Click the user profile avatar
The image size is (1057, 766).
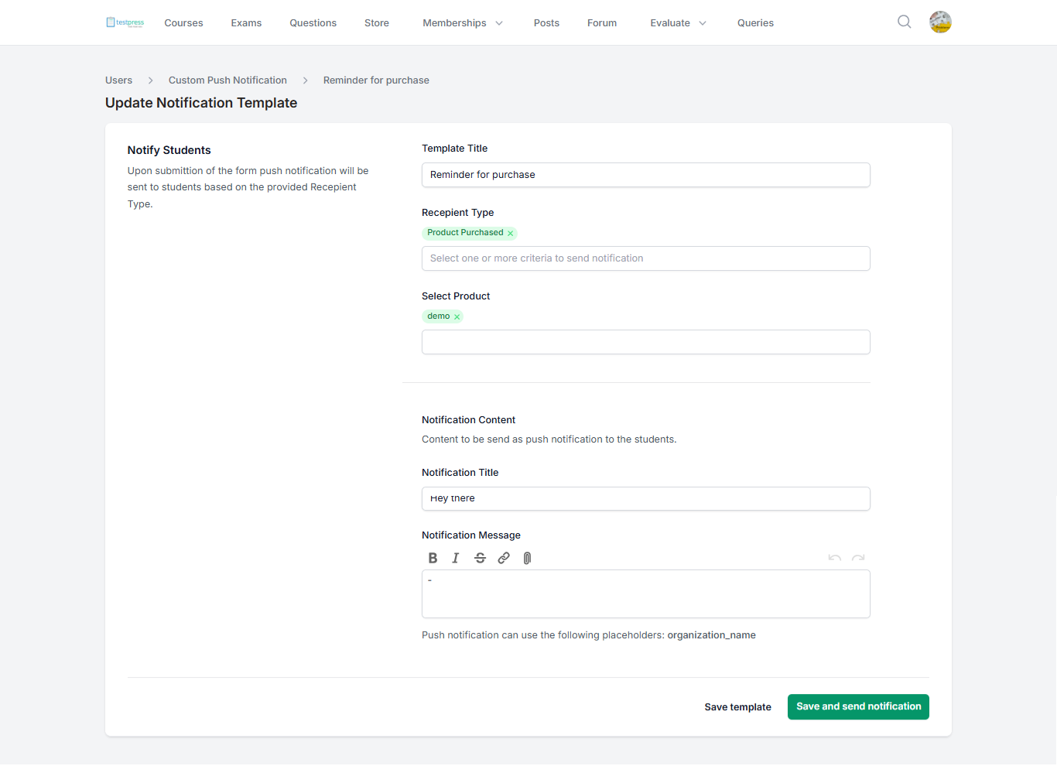tap(940, 22)
